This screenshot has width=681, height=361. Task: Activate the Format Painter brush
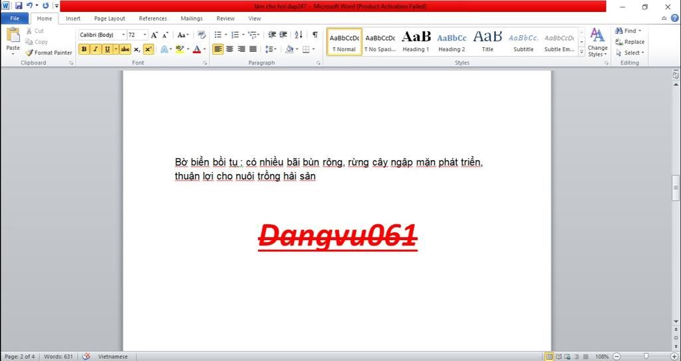(x=49, y=53)
